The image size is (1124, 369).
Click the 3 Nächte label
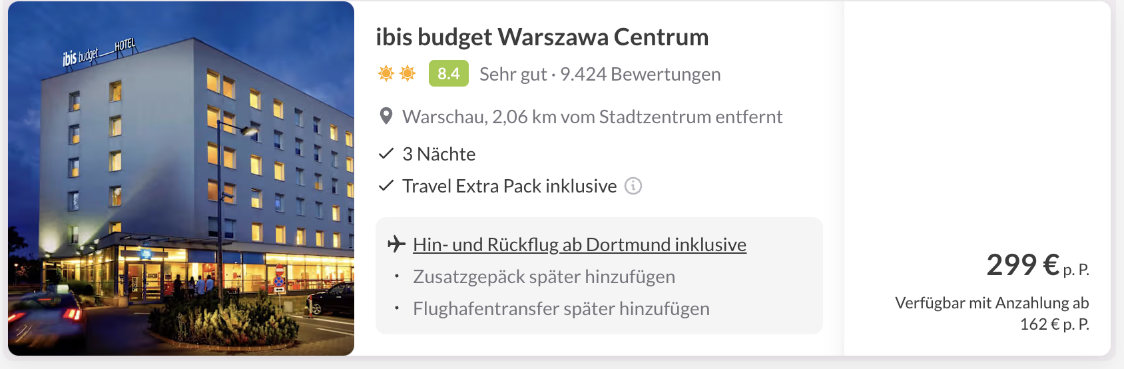(439, 154)
